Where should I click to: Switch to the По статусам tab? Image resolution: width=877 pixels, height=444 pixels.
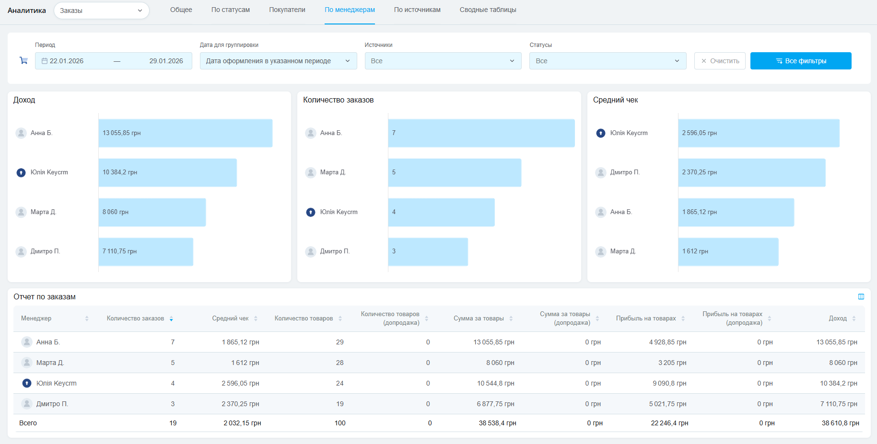[x=230, y=10]
